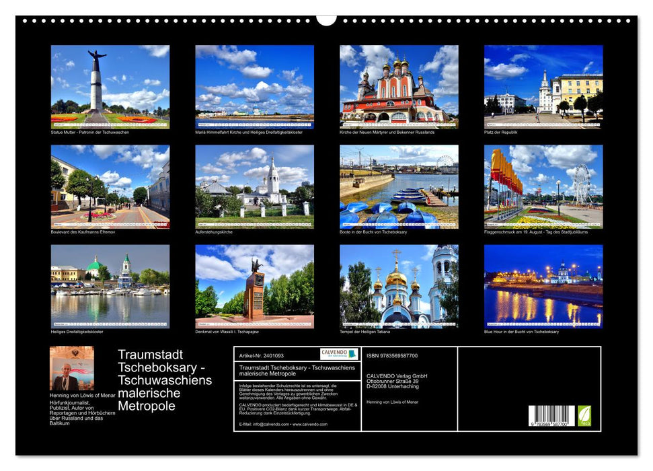
Task: Click caption 'Mariä Himmelfahrt Kirche und Heiliges Dreifaltigkeitskloster'
Action: tap(249, 132)
